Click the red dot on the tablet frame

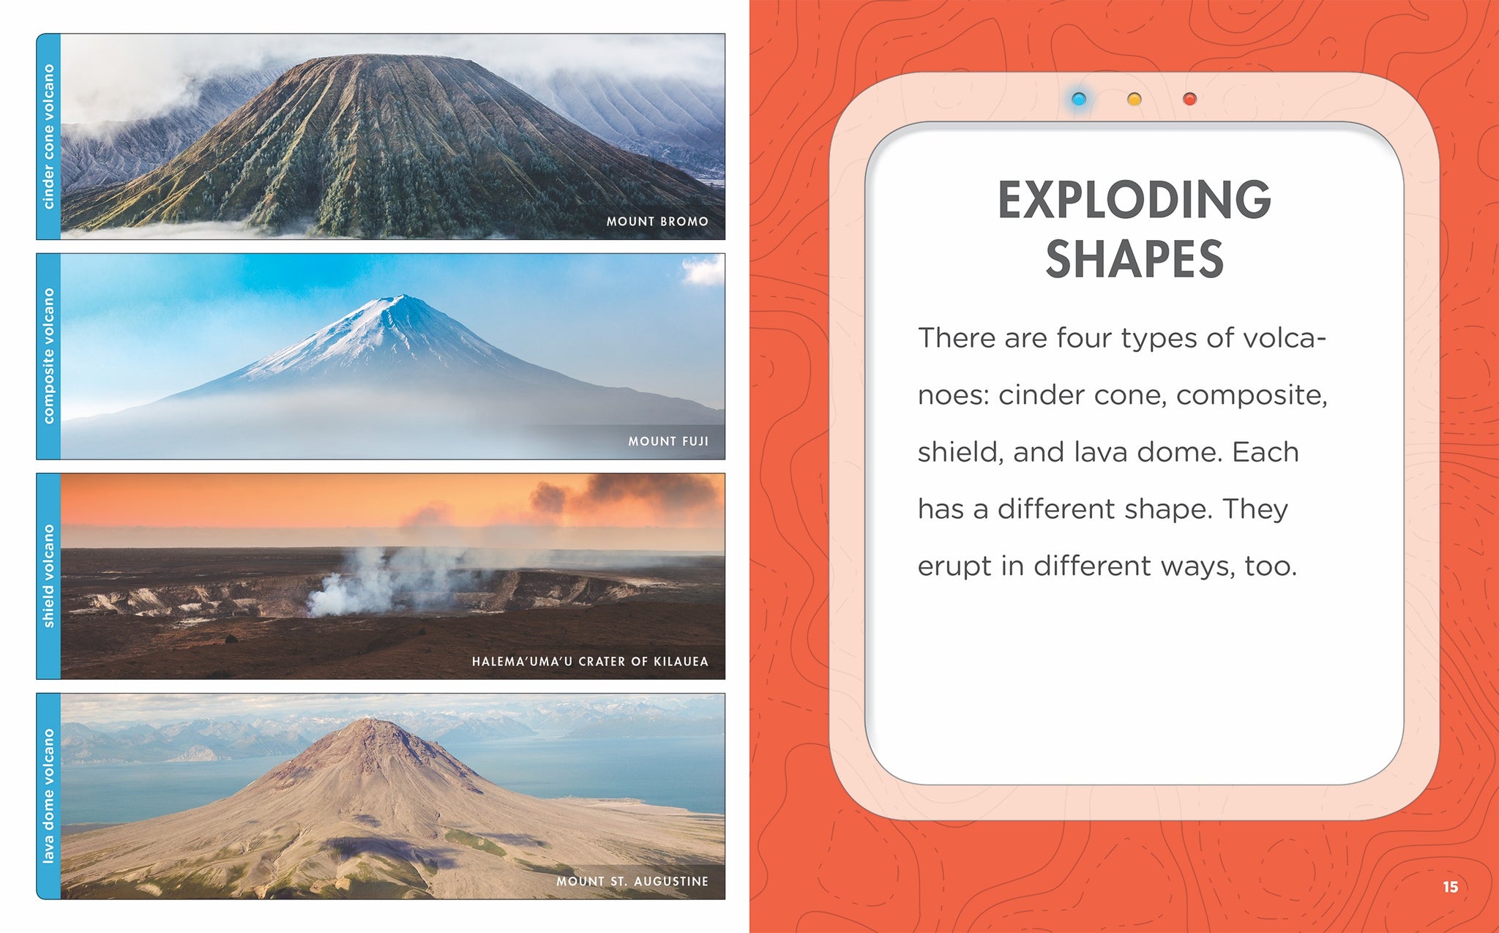pos(1189,99)
